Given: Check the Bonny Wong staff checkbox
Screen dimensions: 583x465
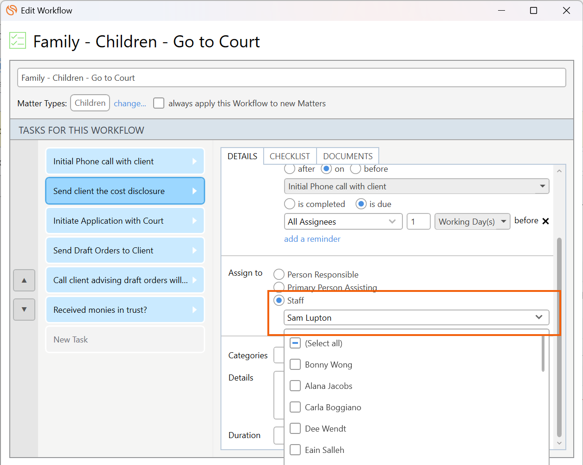Looking at the screenshot, I should 295,365.
